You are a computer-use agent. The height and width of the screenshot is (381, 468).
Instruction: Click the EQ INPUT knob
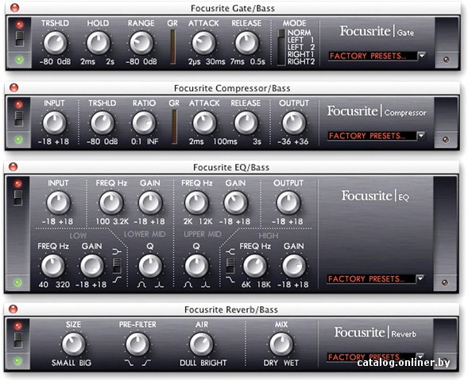pyautogui.click(x=59, y=203)
